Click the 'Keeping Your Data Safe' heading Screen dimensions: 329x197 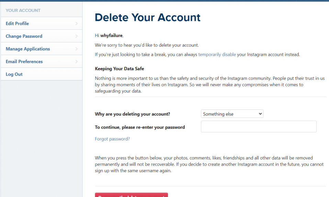tap(120, 69)
